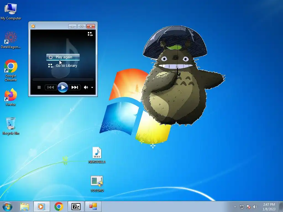Click the player seek progress bar
Viewport: 283px width, 212px height.
point(63,79)
